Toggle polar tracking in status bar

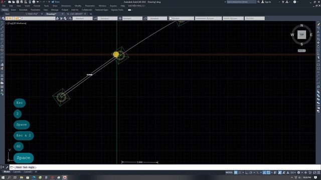click(x=251, y=172)
